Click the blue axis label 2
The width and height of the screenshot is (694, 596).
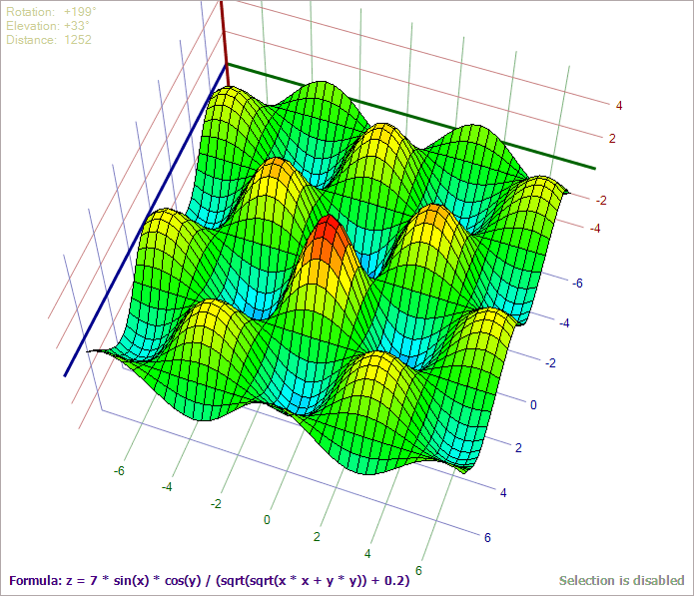518,448
